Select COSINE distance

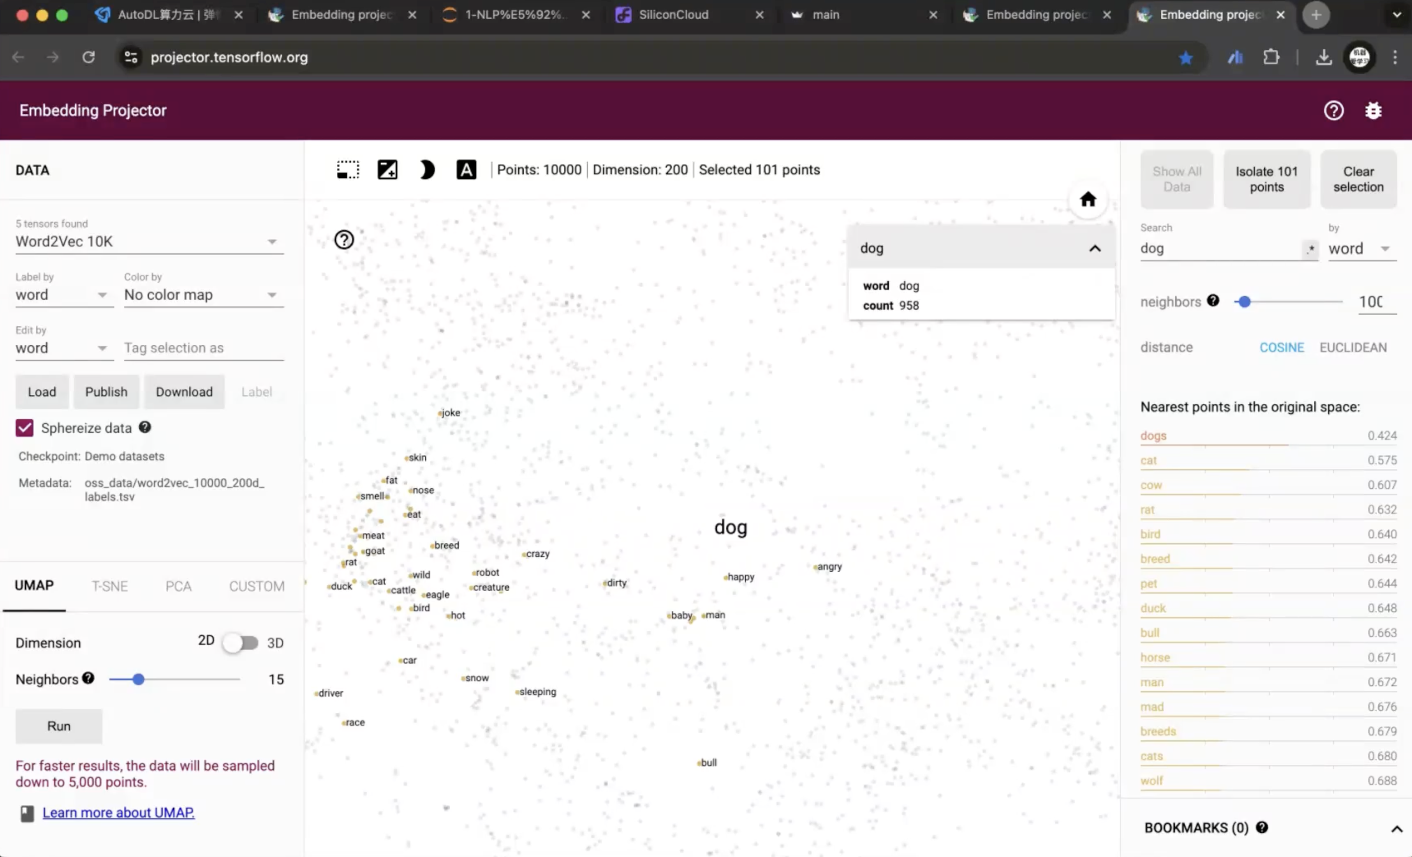[1281, 348]
